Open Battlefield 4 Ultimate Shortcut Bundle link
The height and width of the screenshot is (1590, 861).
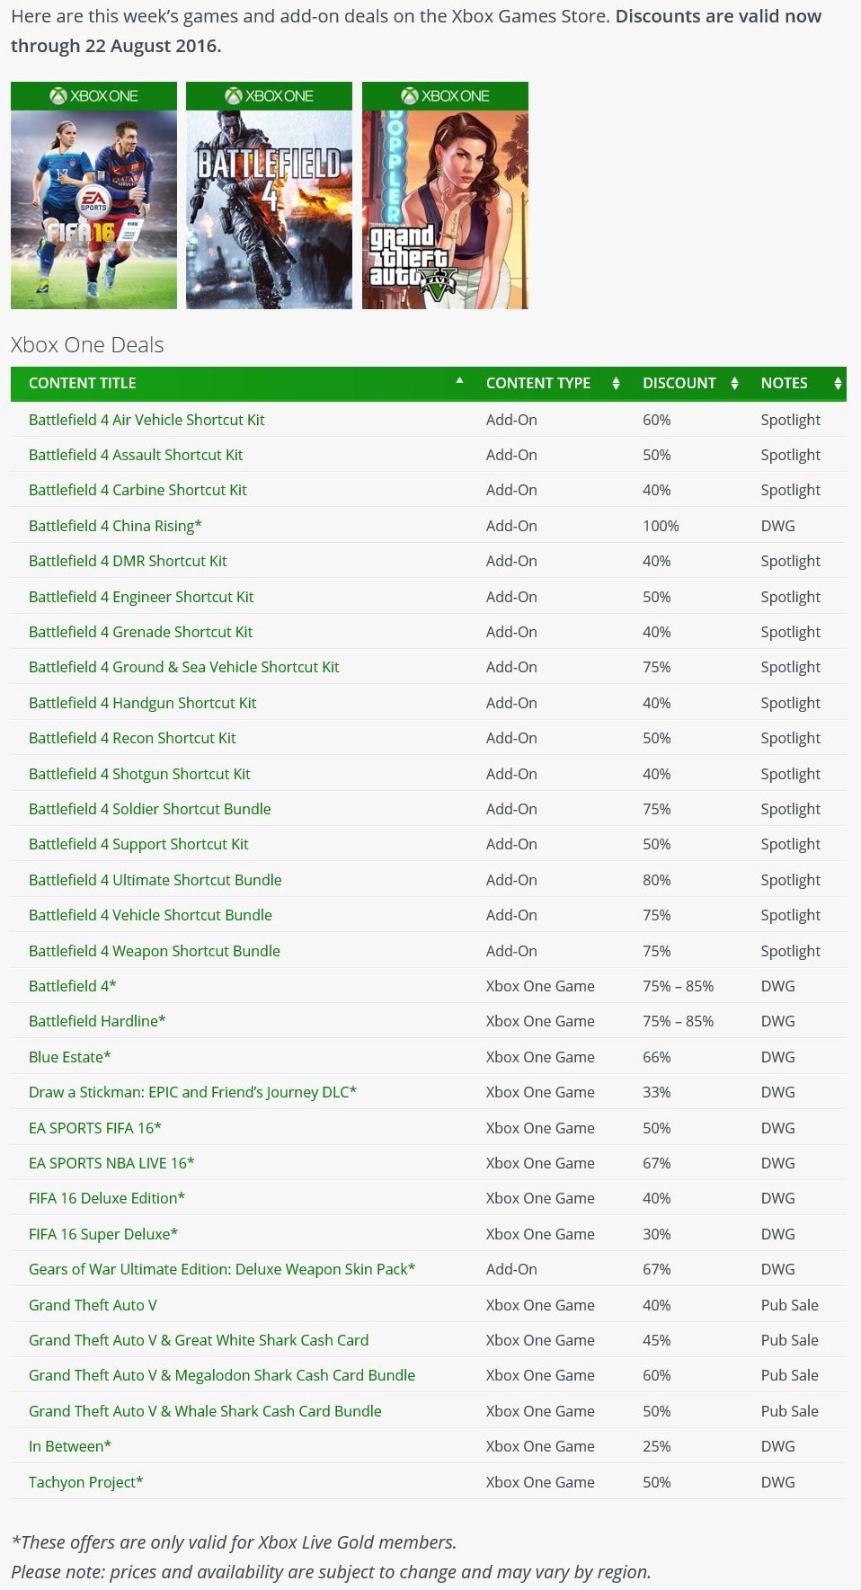[155, 880]
